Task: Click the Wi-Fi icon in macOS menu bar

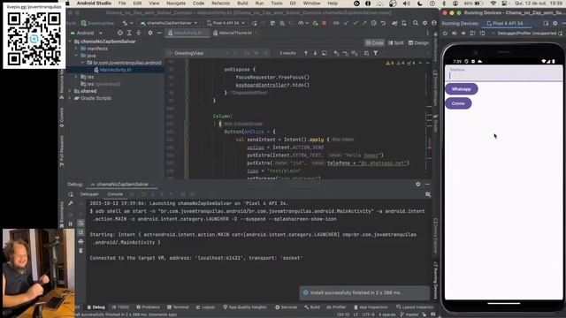Action: pos(493,4)
